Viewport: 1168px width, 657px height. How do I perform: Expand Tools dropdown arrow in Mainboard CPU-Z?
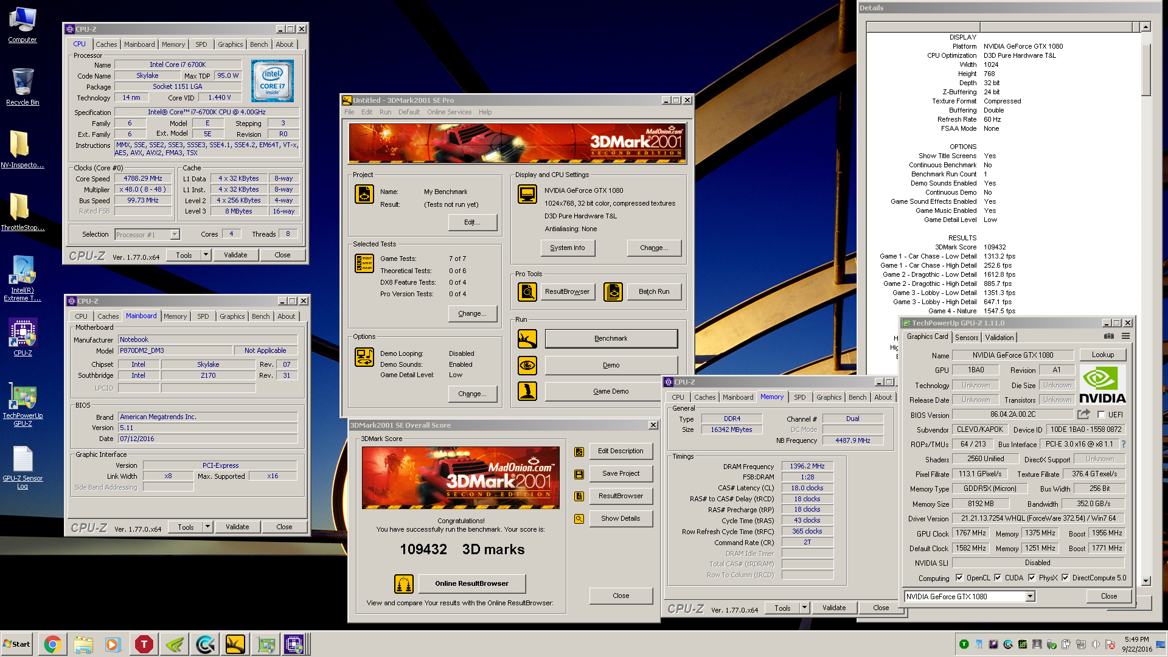pos(207,527)
